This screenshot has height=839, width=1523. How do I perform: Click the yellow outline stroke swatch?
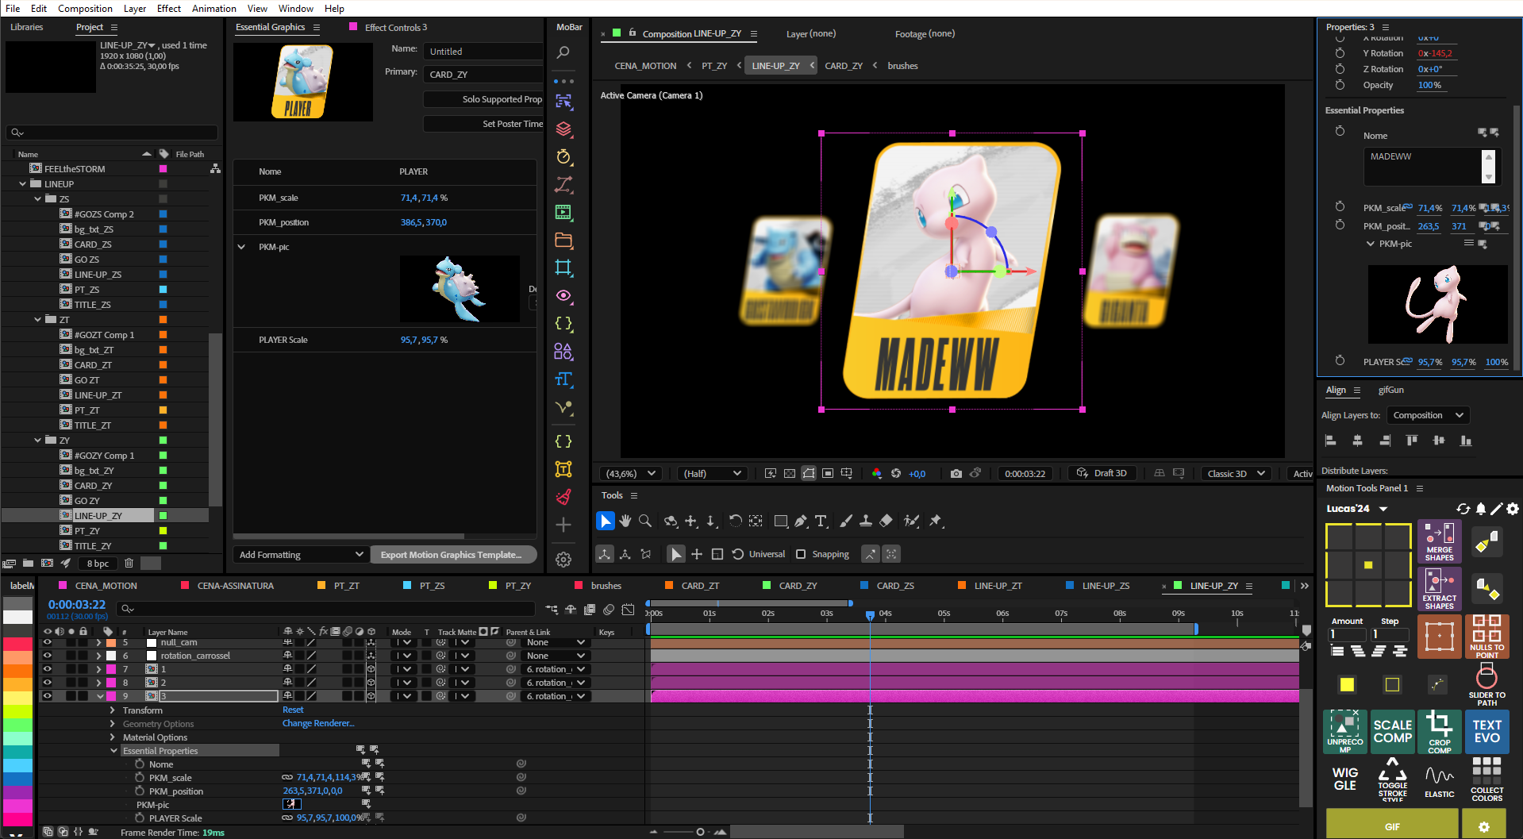tap(1392, 684)
